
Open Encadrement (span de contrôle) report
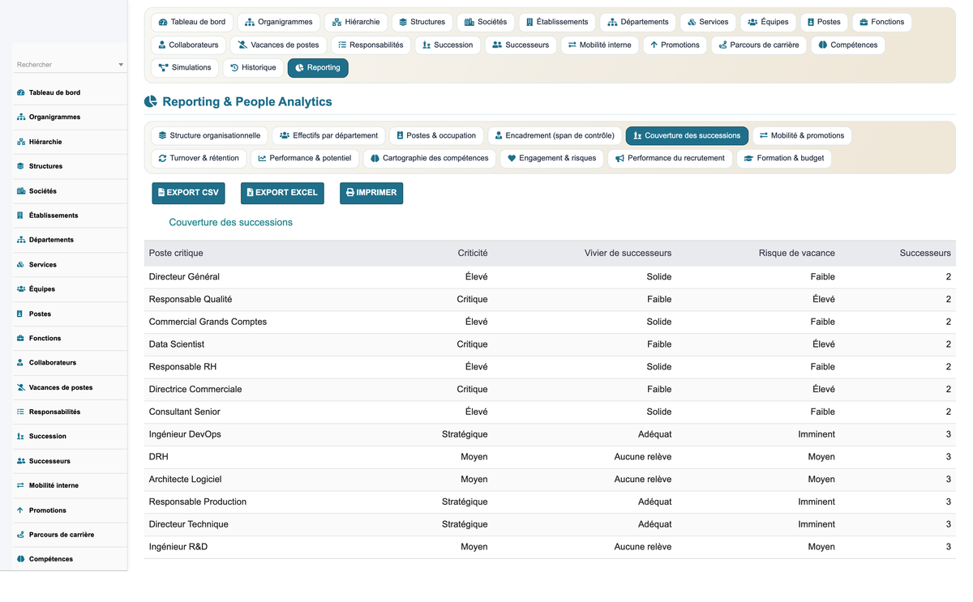pos(555,136)
